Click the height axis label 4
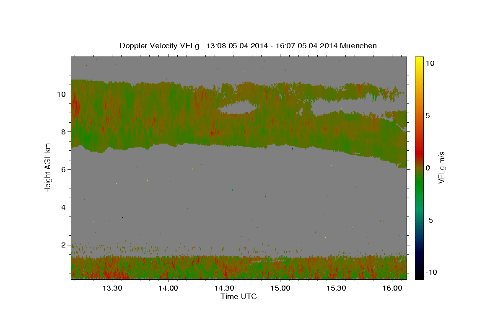This screenshot has height=335, width=503. tap(63, 207)
